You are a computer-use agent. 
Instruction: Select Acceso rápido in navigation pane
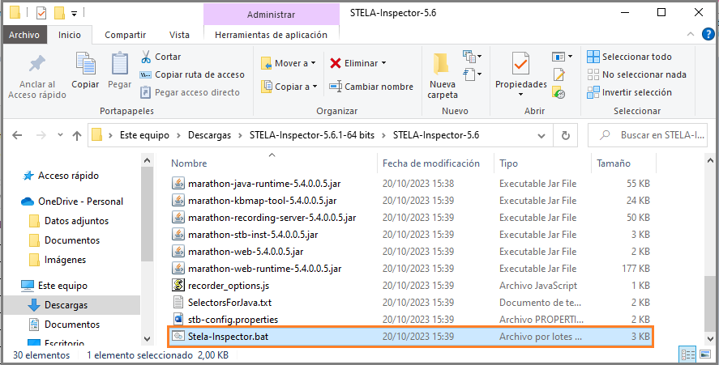tap(68, 176)
